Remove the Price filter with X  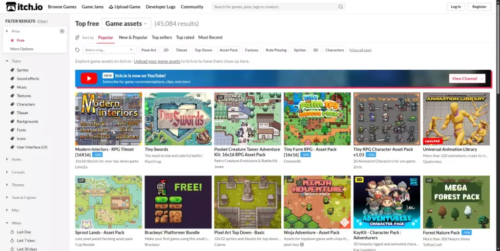click(x=62, y=31)
